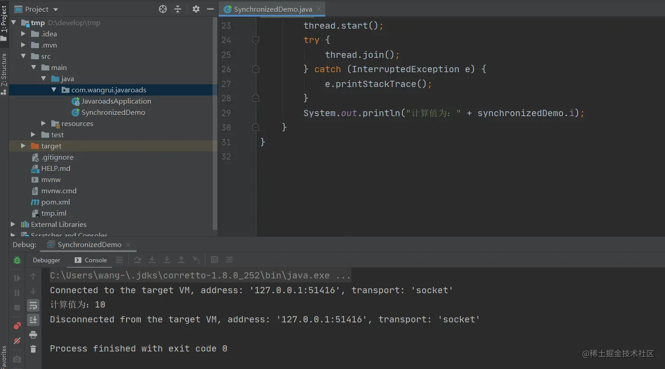
Task: Click the Force Step Into icon
Action: pyautogui.click(x=167, y=260)
